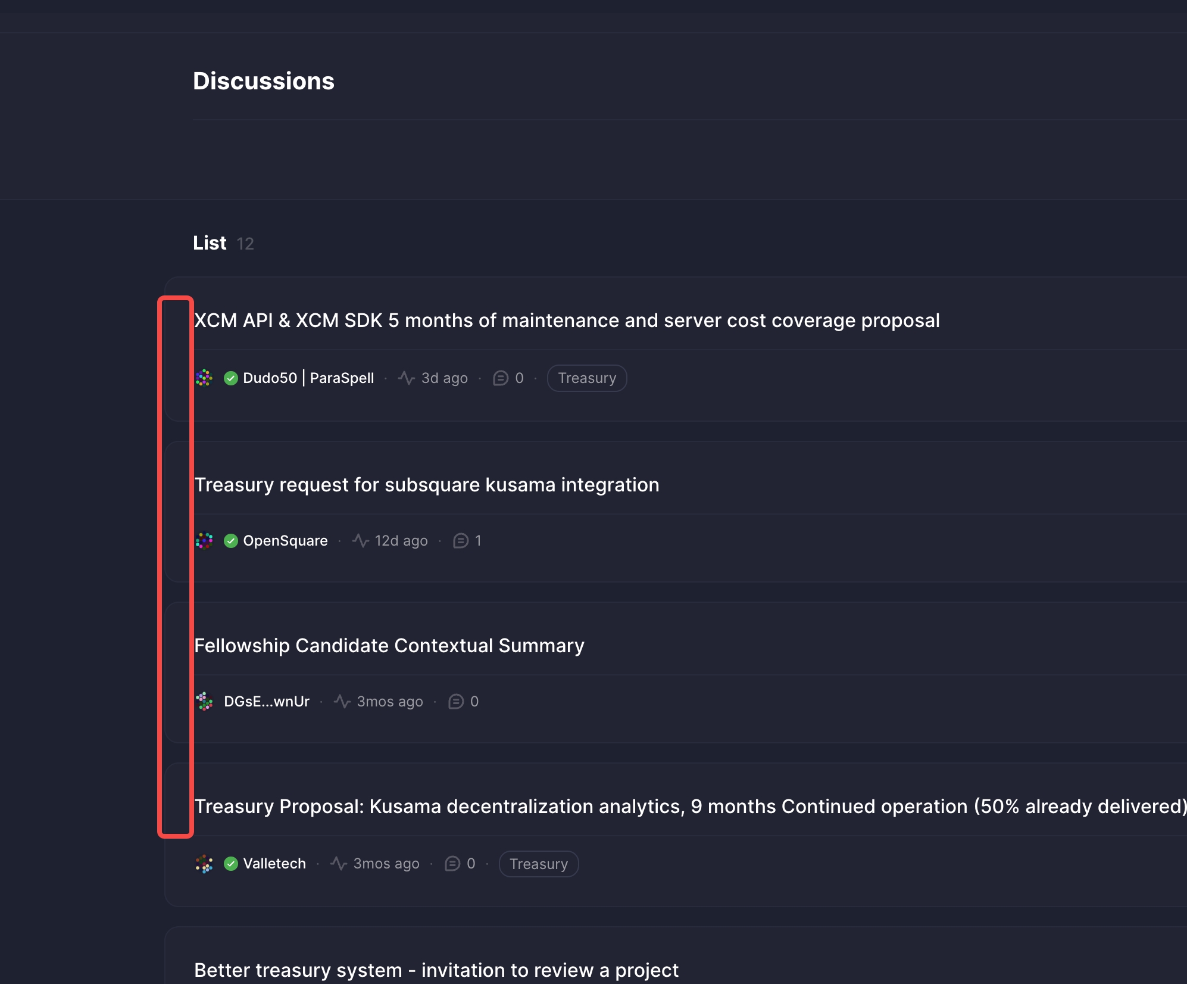Image resolution: width=1187 pixels, height=984 pixels.
Task: Open the Fellowship Candidate Contextual Summary
Action: click(x=389, y=645)
